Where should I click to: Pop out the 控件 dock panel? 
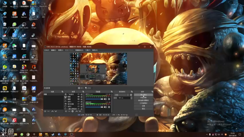[152, 92]
